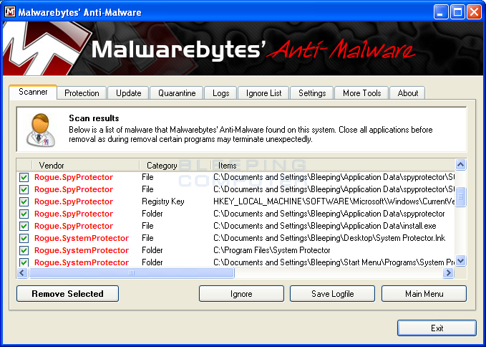Uncheck the System Protector.lnk row checkbox

coord(24,238)
